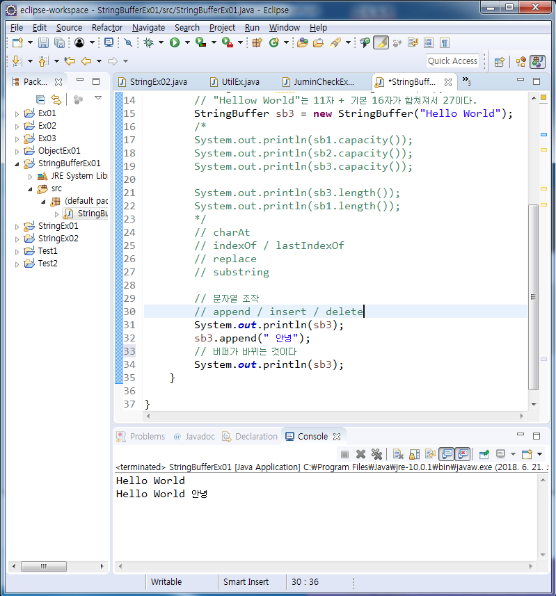Click the Open Task folder icon

point(318,42)
